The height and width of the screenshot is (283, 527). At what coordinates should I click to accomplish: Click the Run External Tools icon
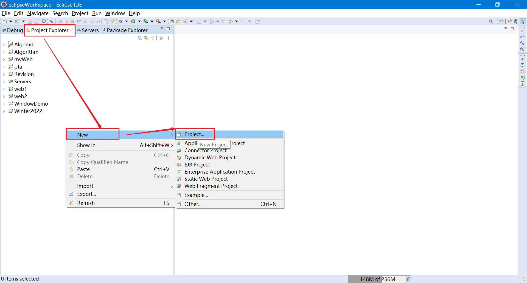click(x=158, y=21)
